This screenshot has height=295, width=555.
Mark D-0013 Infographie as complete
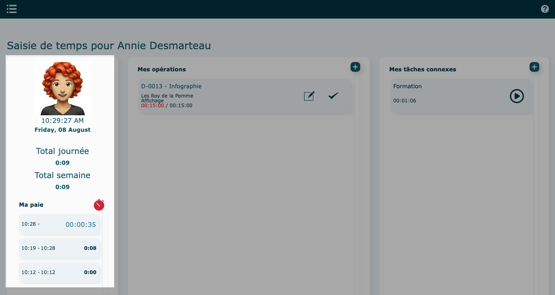coord(333,96)
